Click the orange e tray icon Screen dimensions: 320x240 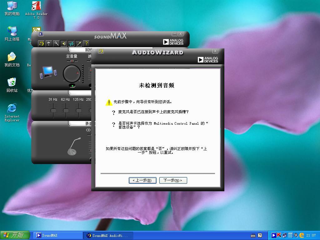(x=302, y=236)
